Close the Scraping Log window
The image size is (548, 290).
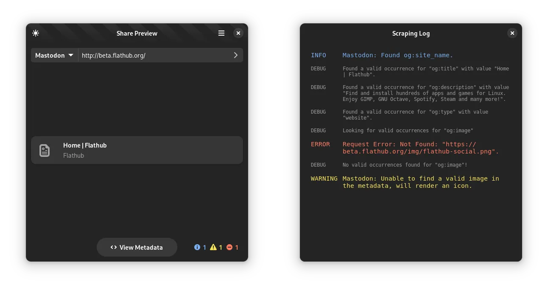(512, 33)
